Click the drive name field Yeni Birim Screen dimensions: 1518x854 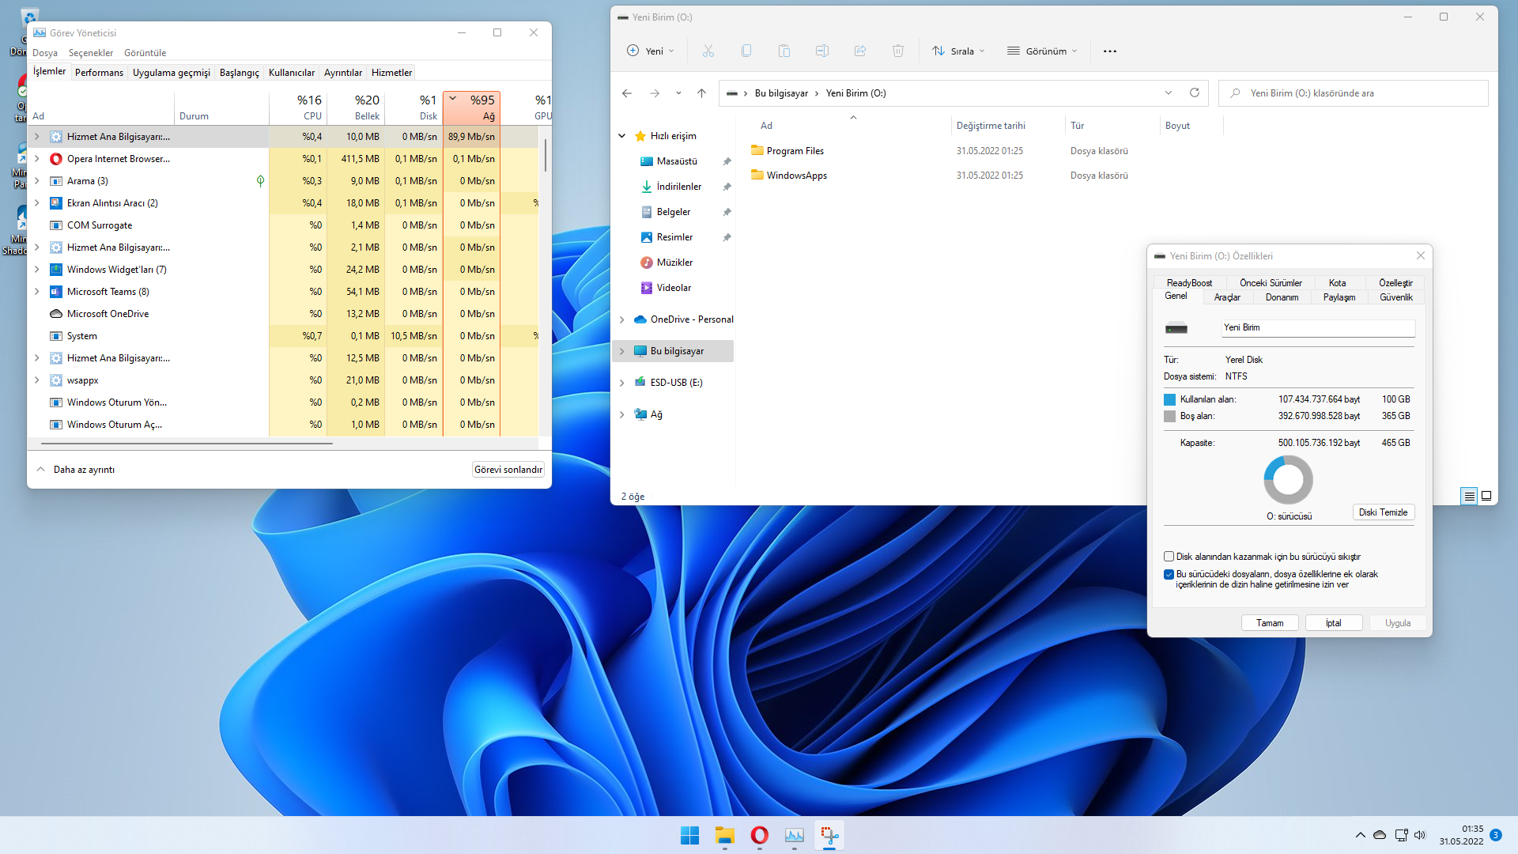1317,327
